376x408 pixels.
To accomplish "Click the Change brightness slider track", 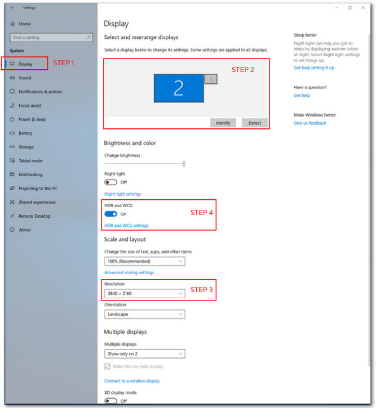I will [144, 164].
